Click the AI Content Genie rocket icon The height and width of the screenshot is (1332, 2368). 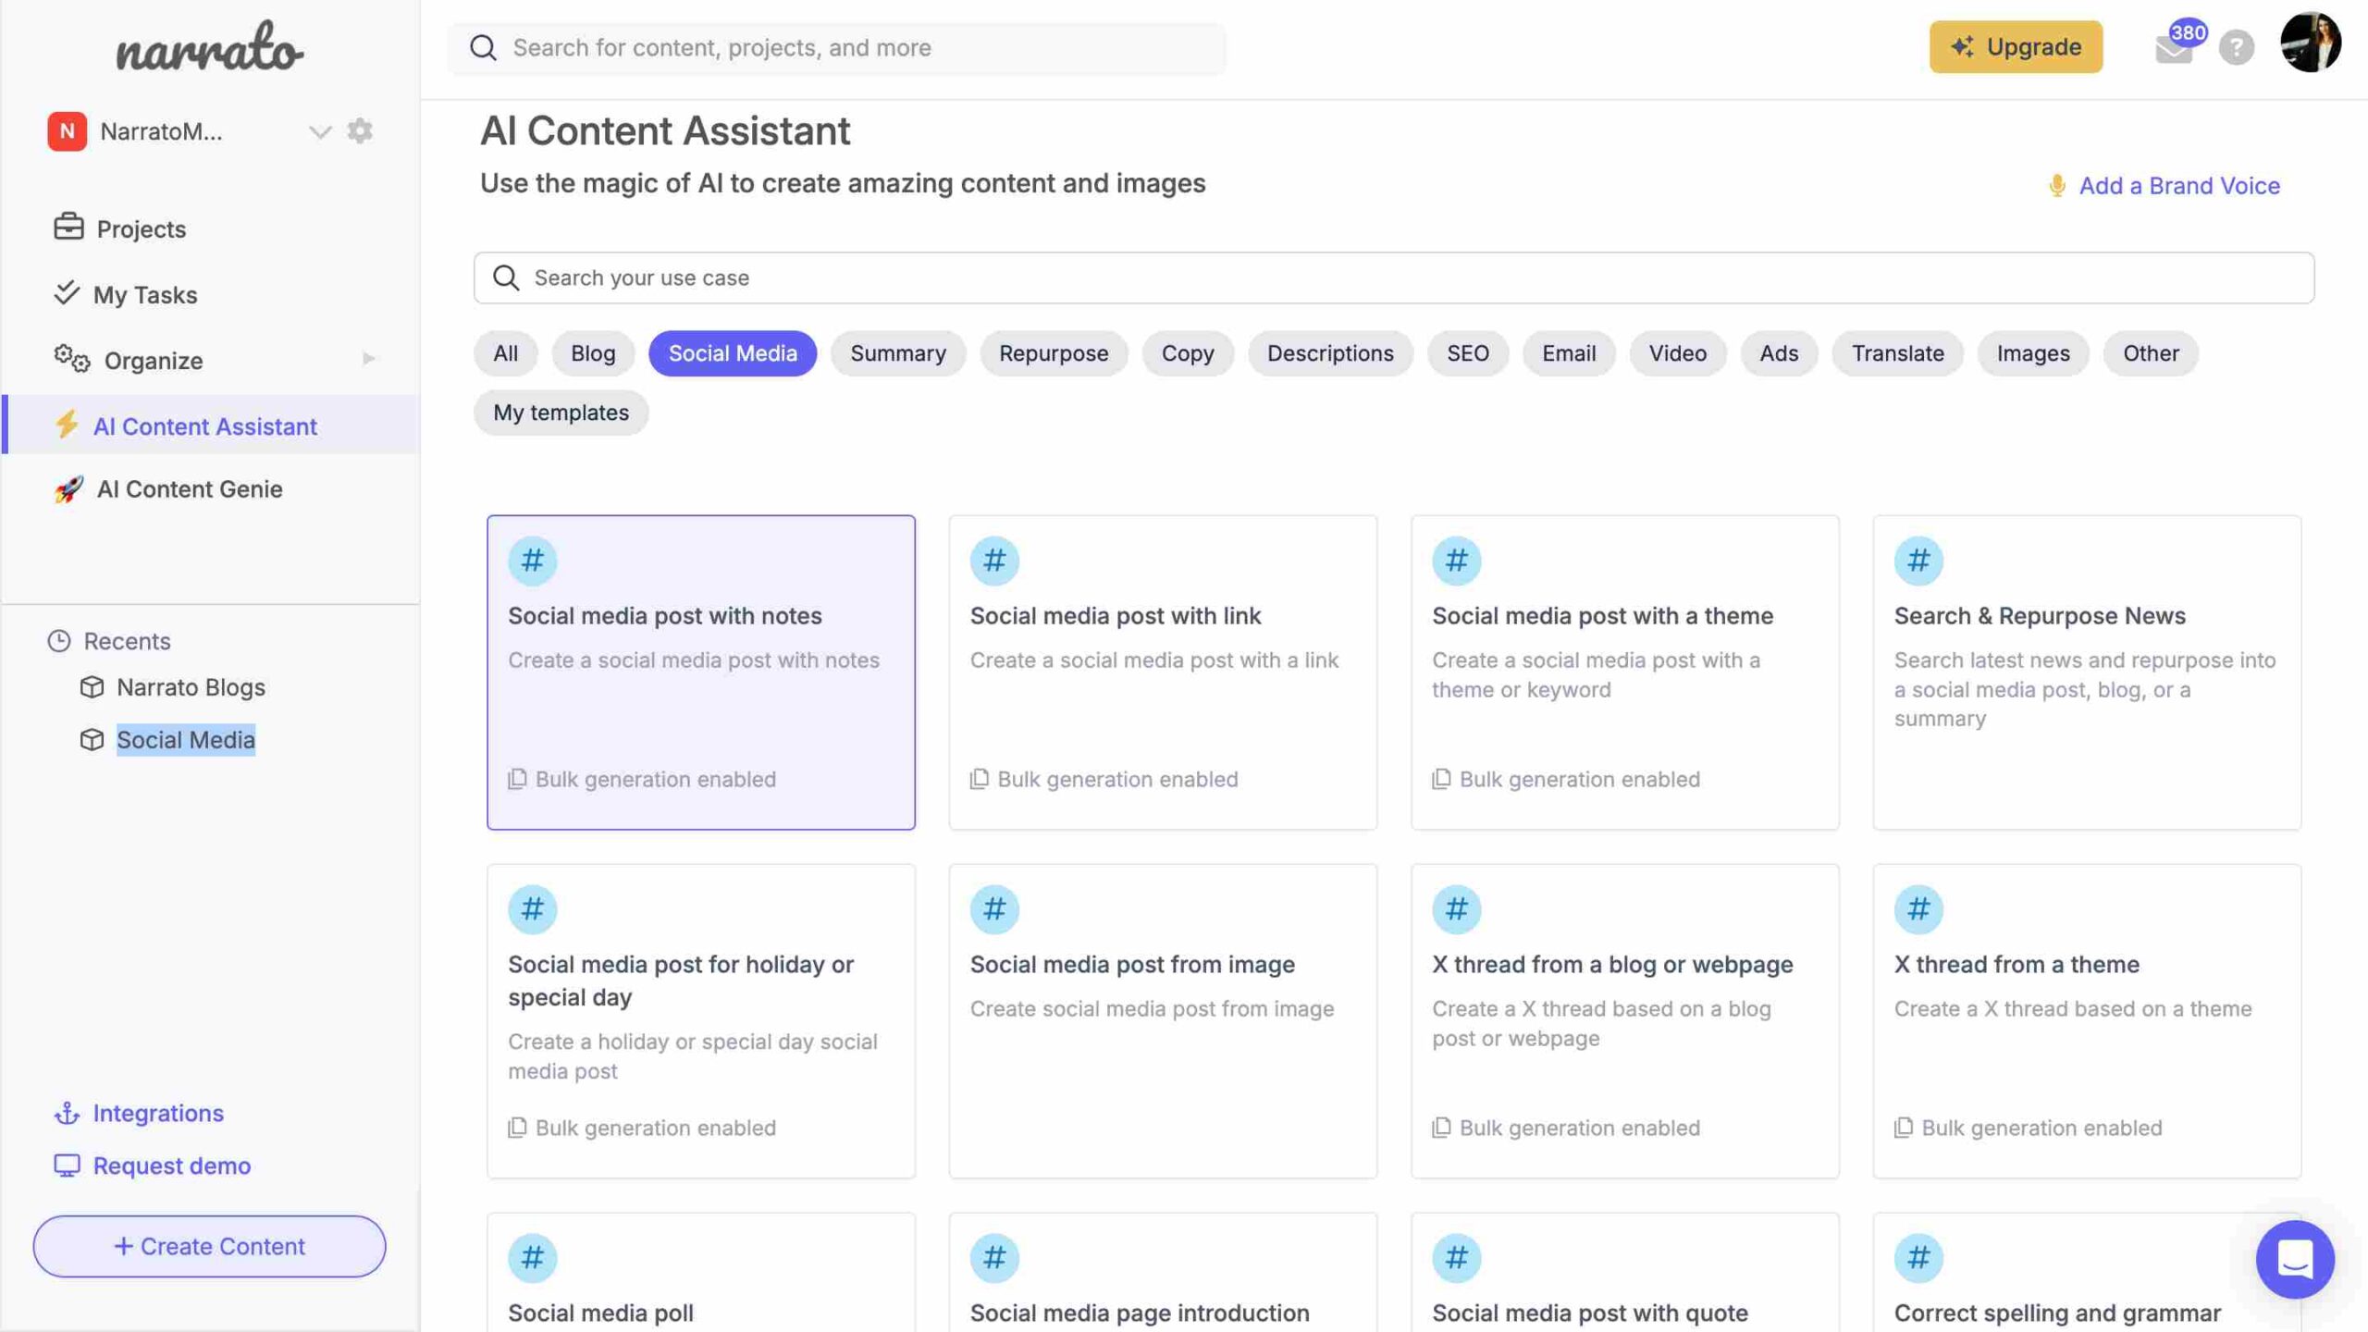click(67, 489)
